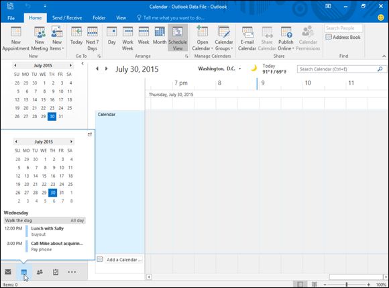Go back one day in schedule
389x288 pixels.
pos(97,68)
